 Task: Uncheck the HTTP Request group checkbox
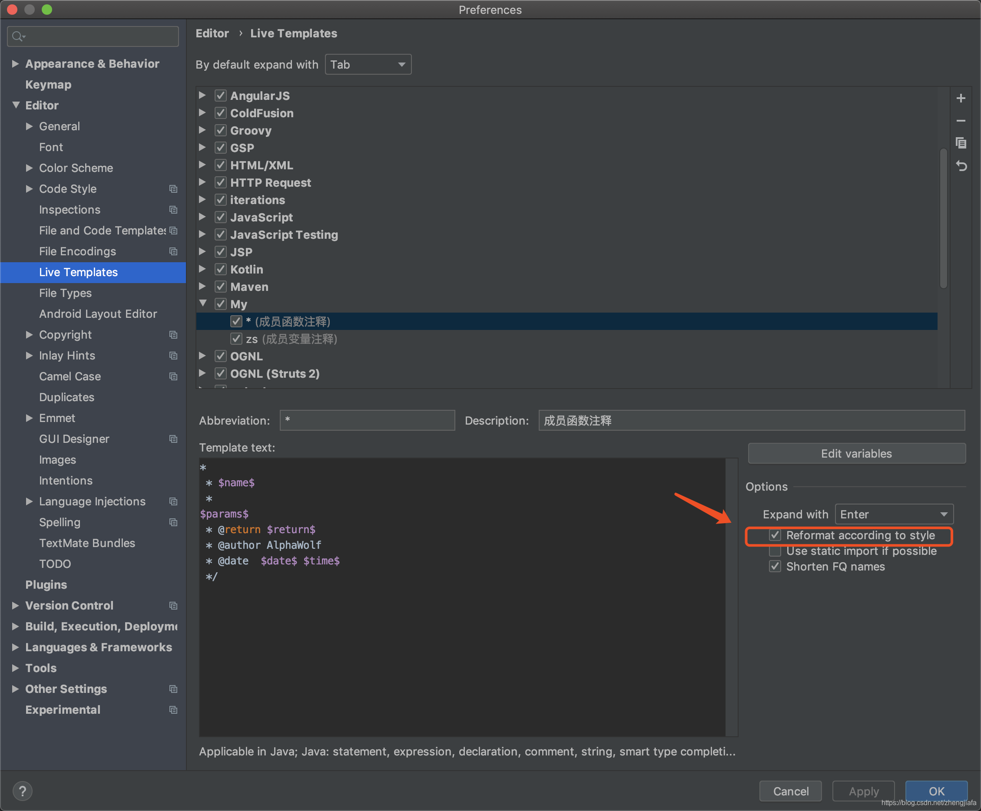point(221,182)
